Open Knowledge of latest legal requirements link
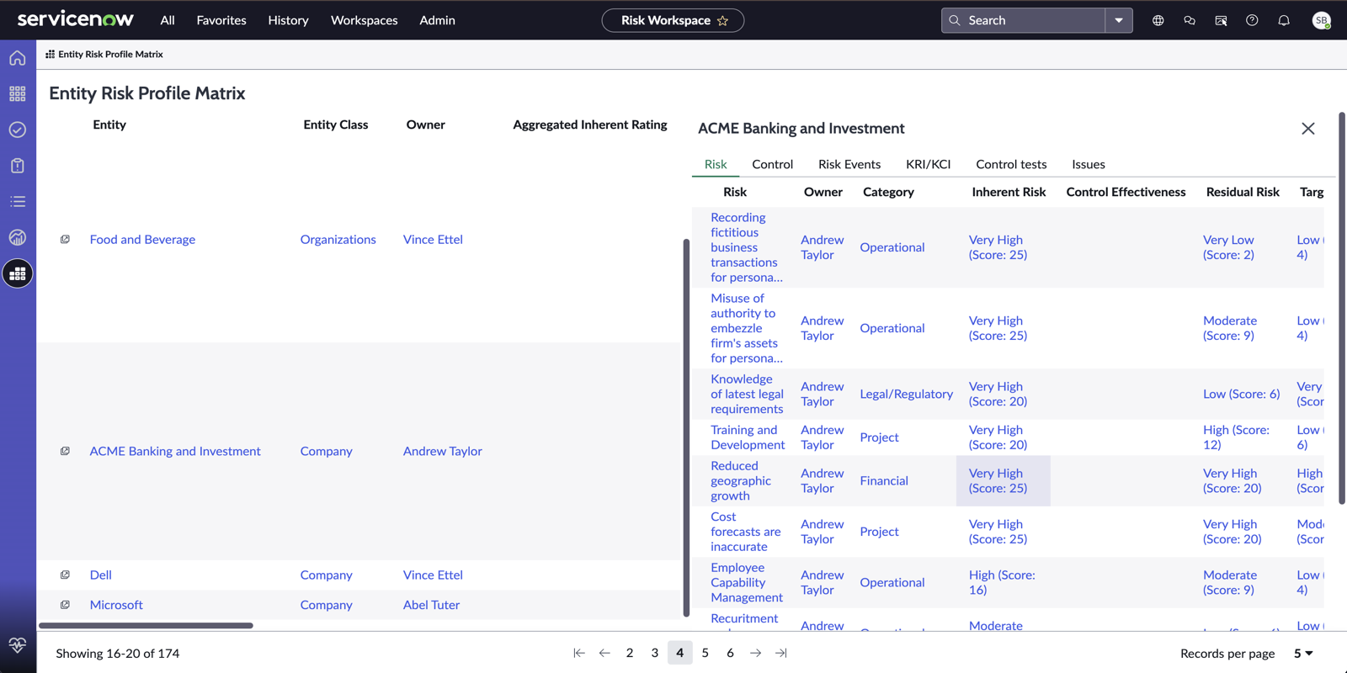This screenshot has width=1347, height=673. [747, 395]
